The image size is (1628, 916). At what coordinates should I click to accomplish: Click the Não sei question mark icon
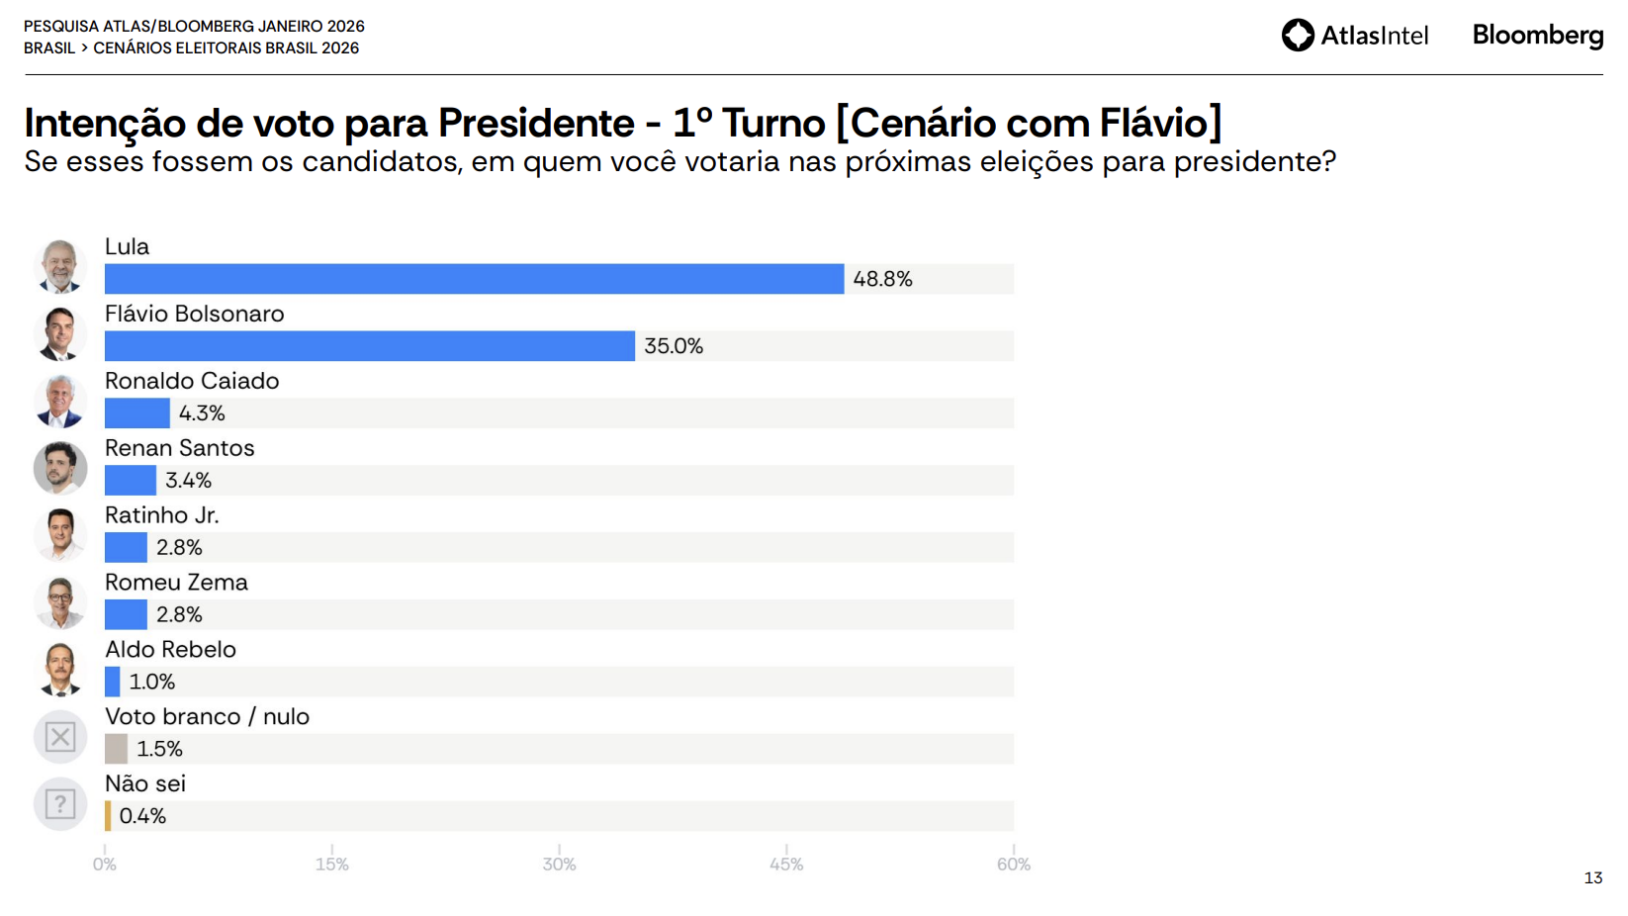click(60, 804)
